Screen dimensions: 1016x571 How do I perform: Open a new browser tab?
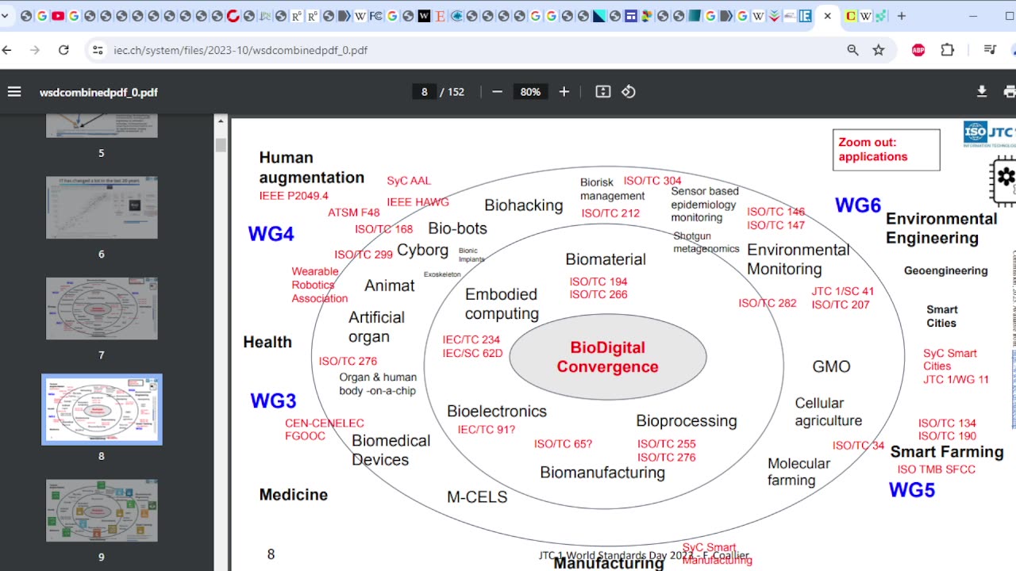point(901,16)
